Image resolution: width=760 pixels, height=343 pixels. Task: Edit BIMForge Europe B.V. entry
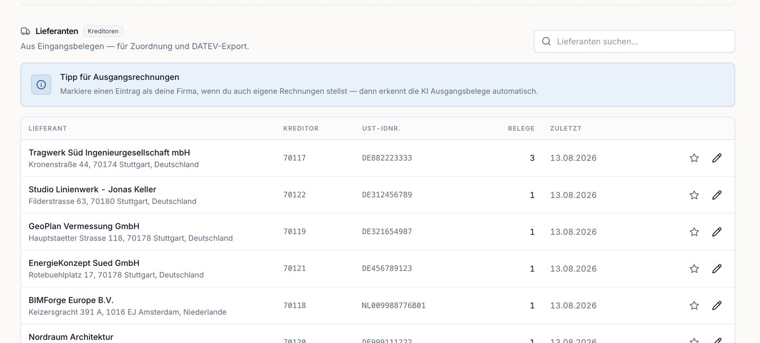pyautogui.click(x=717, y=306)
